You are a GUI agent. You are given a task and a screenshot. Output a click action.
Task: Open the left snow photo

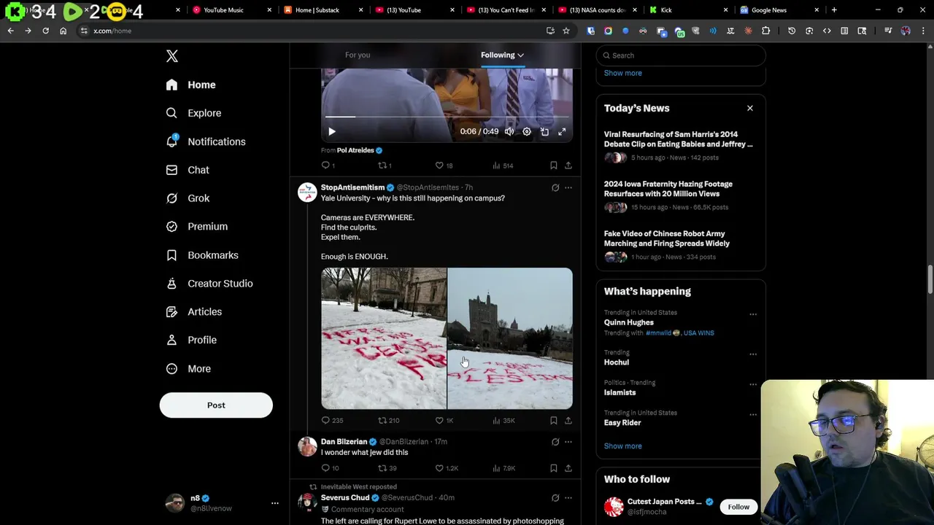click(384, 338)
